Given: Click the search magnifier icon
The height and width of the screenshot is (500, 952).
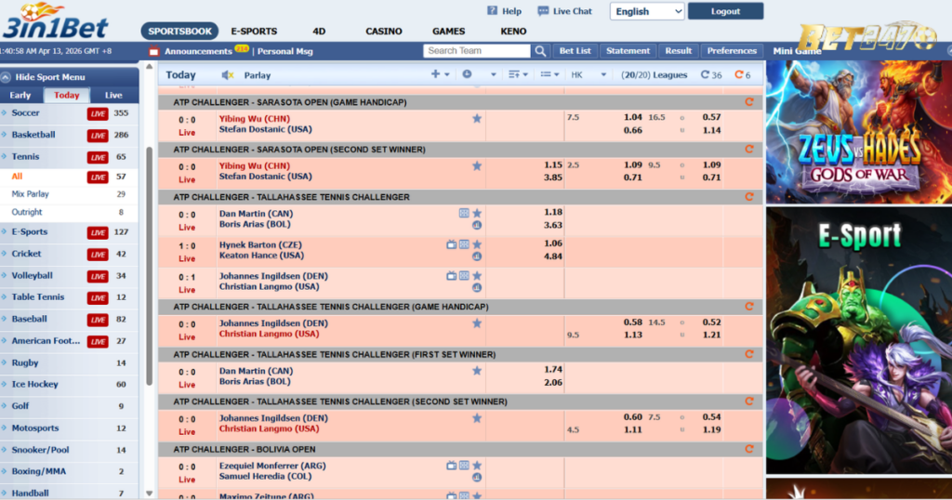Looking at the screenshot, I should tap(540, 51).
